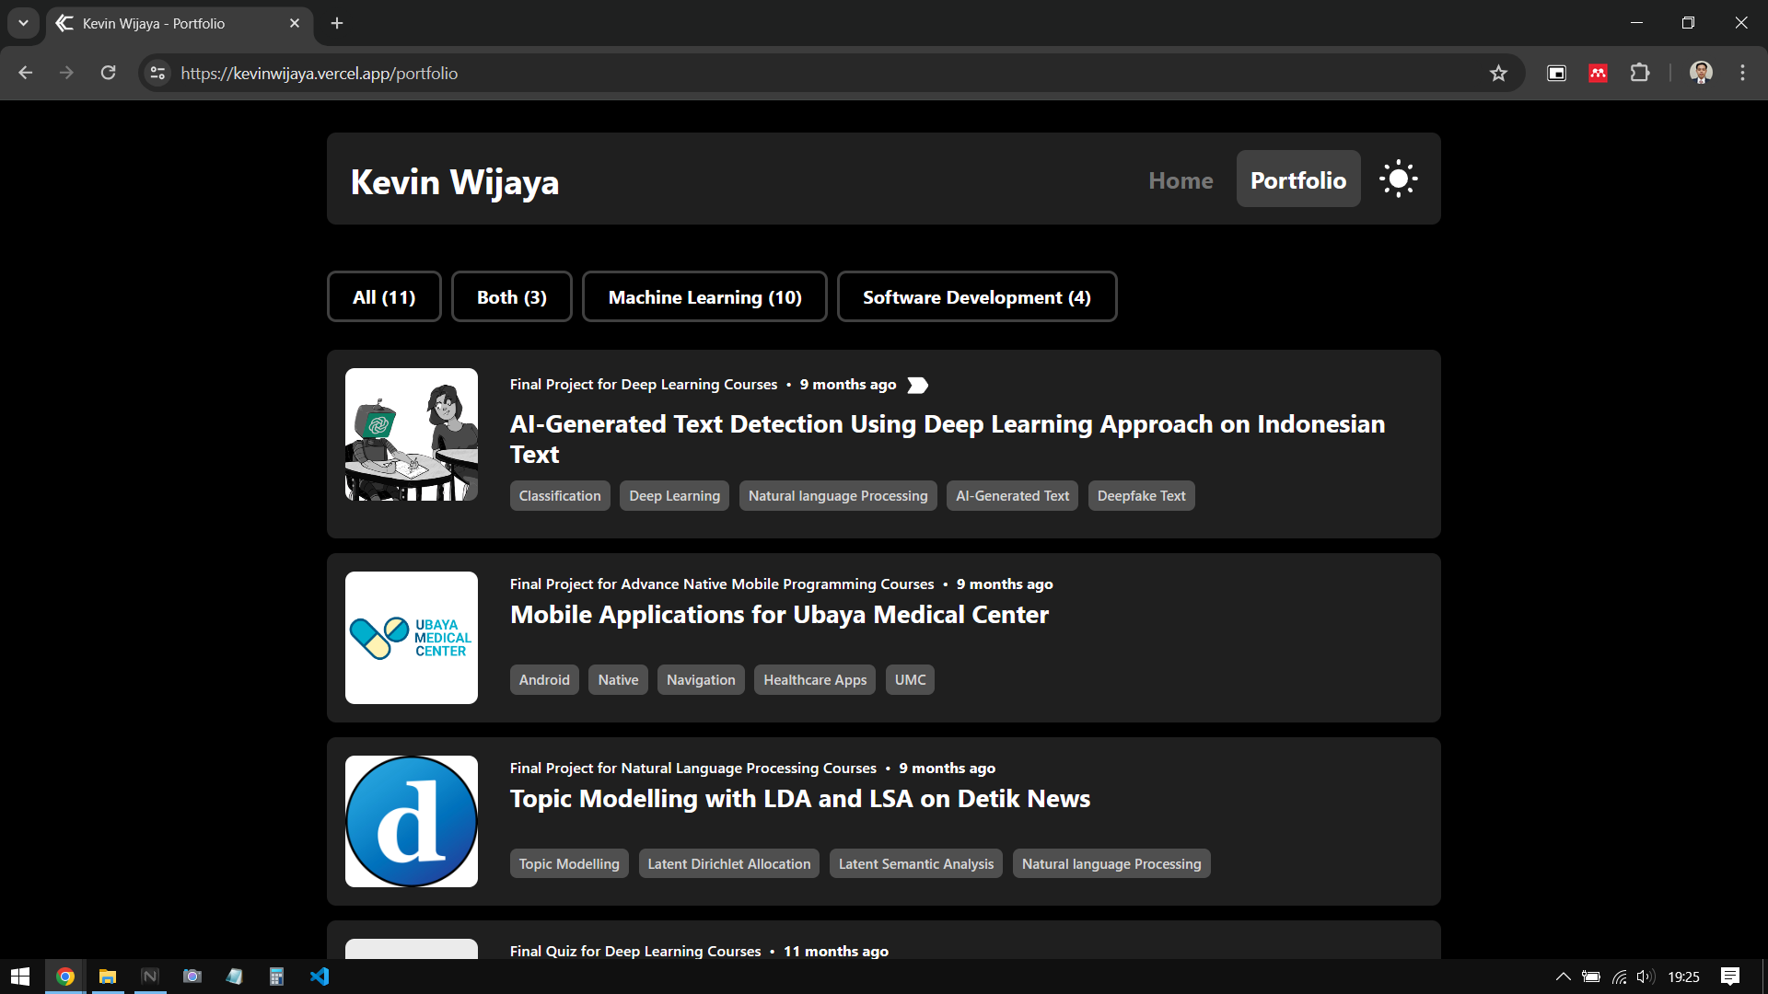The width and height of the screenshot is (1768, 994).
Task: Open the media/side panel toolbar icon
Action: [x=1556, y=74]
